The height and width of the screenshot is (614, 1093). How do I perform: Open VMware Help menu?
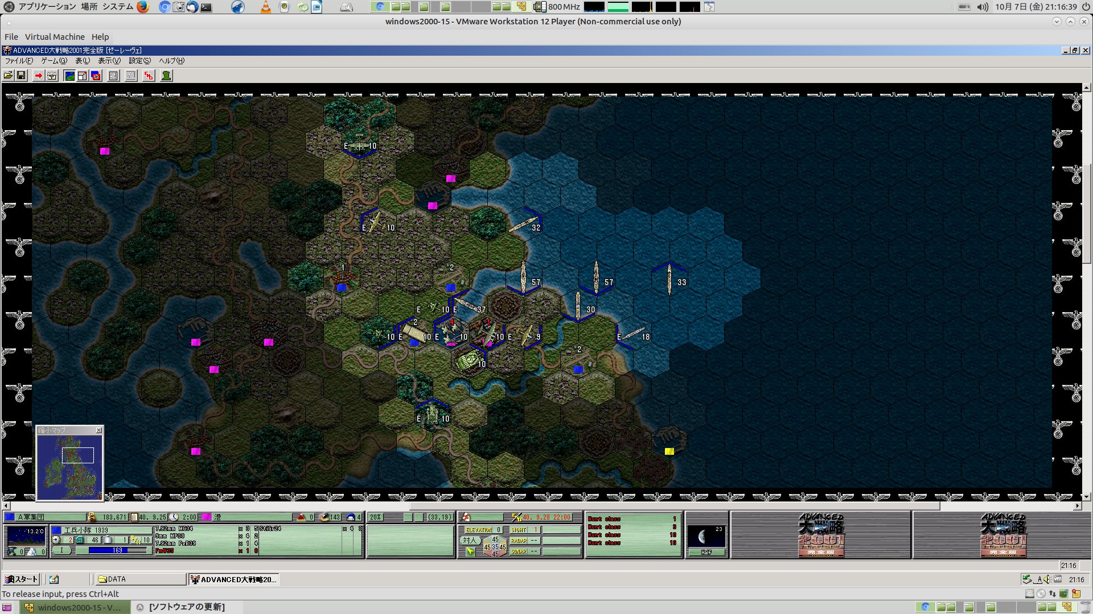(100, 37)
